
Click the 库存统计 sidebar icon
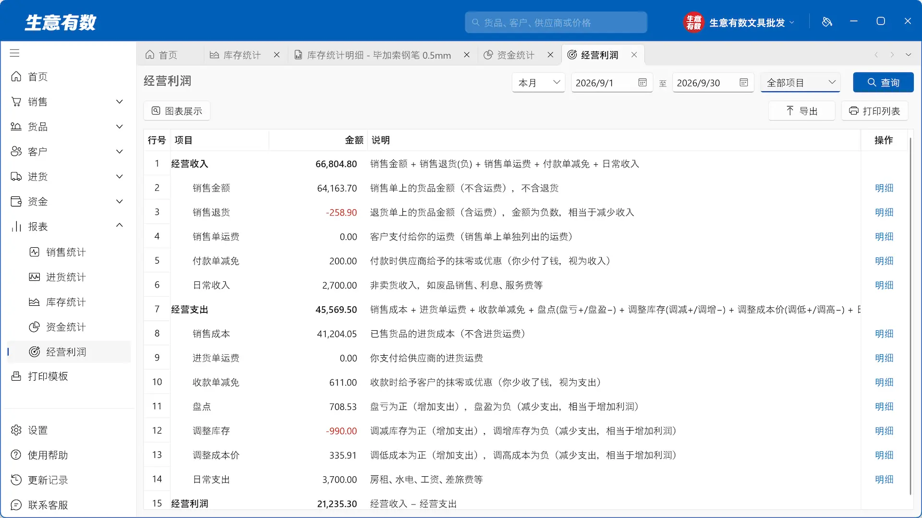coord(35,302)
